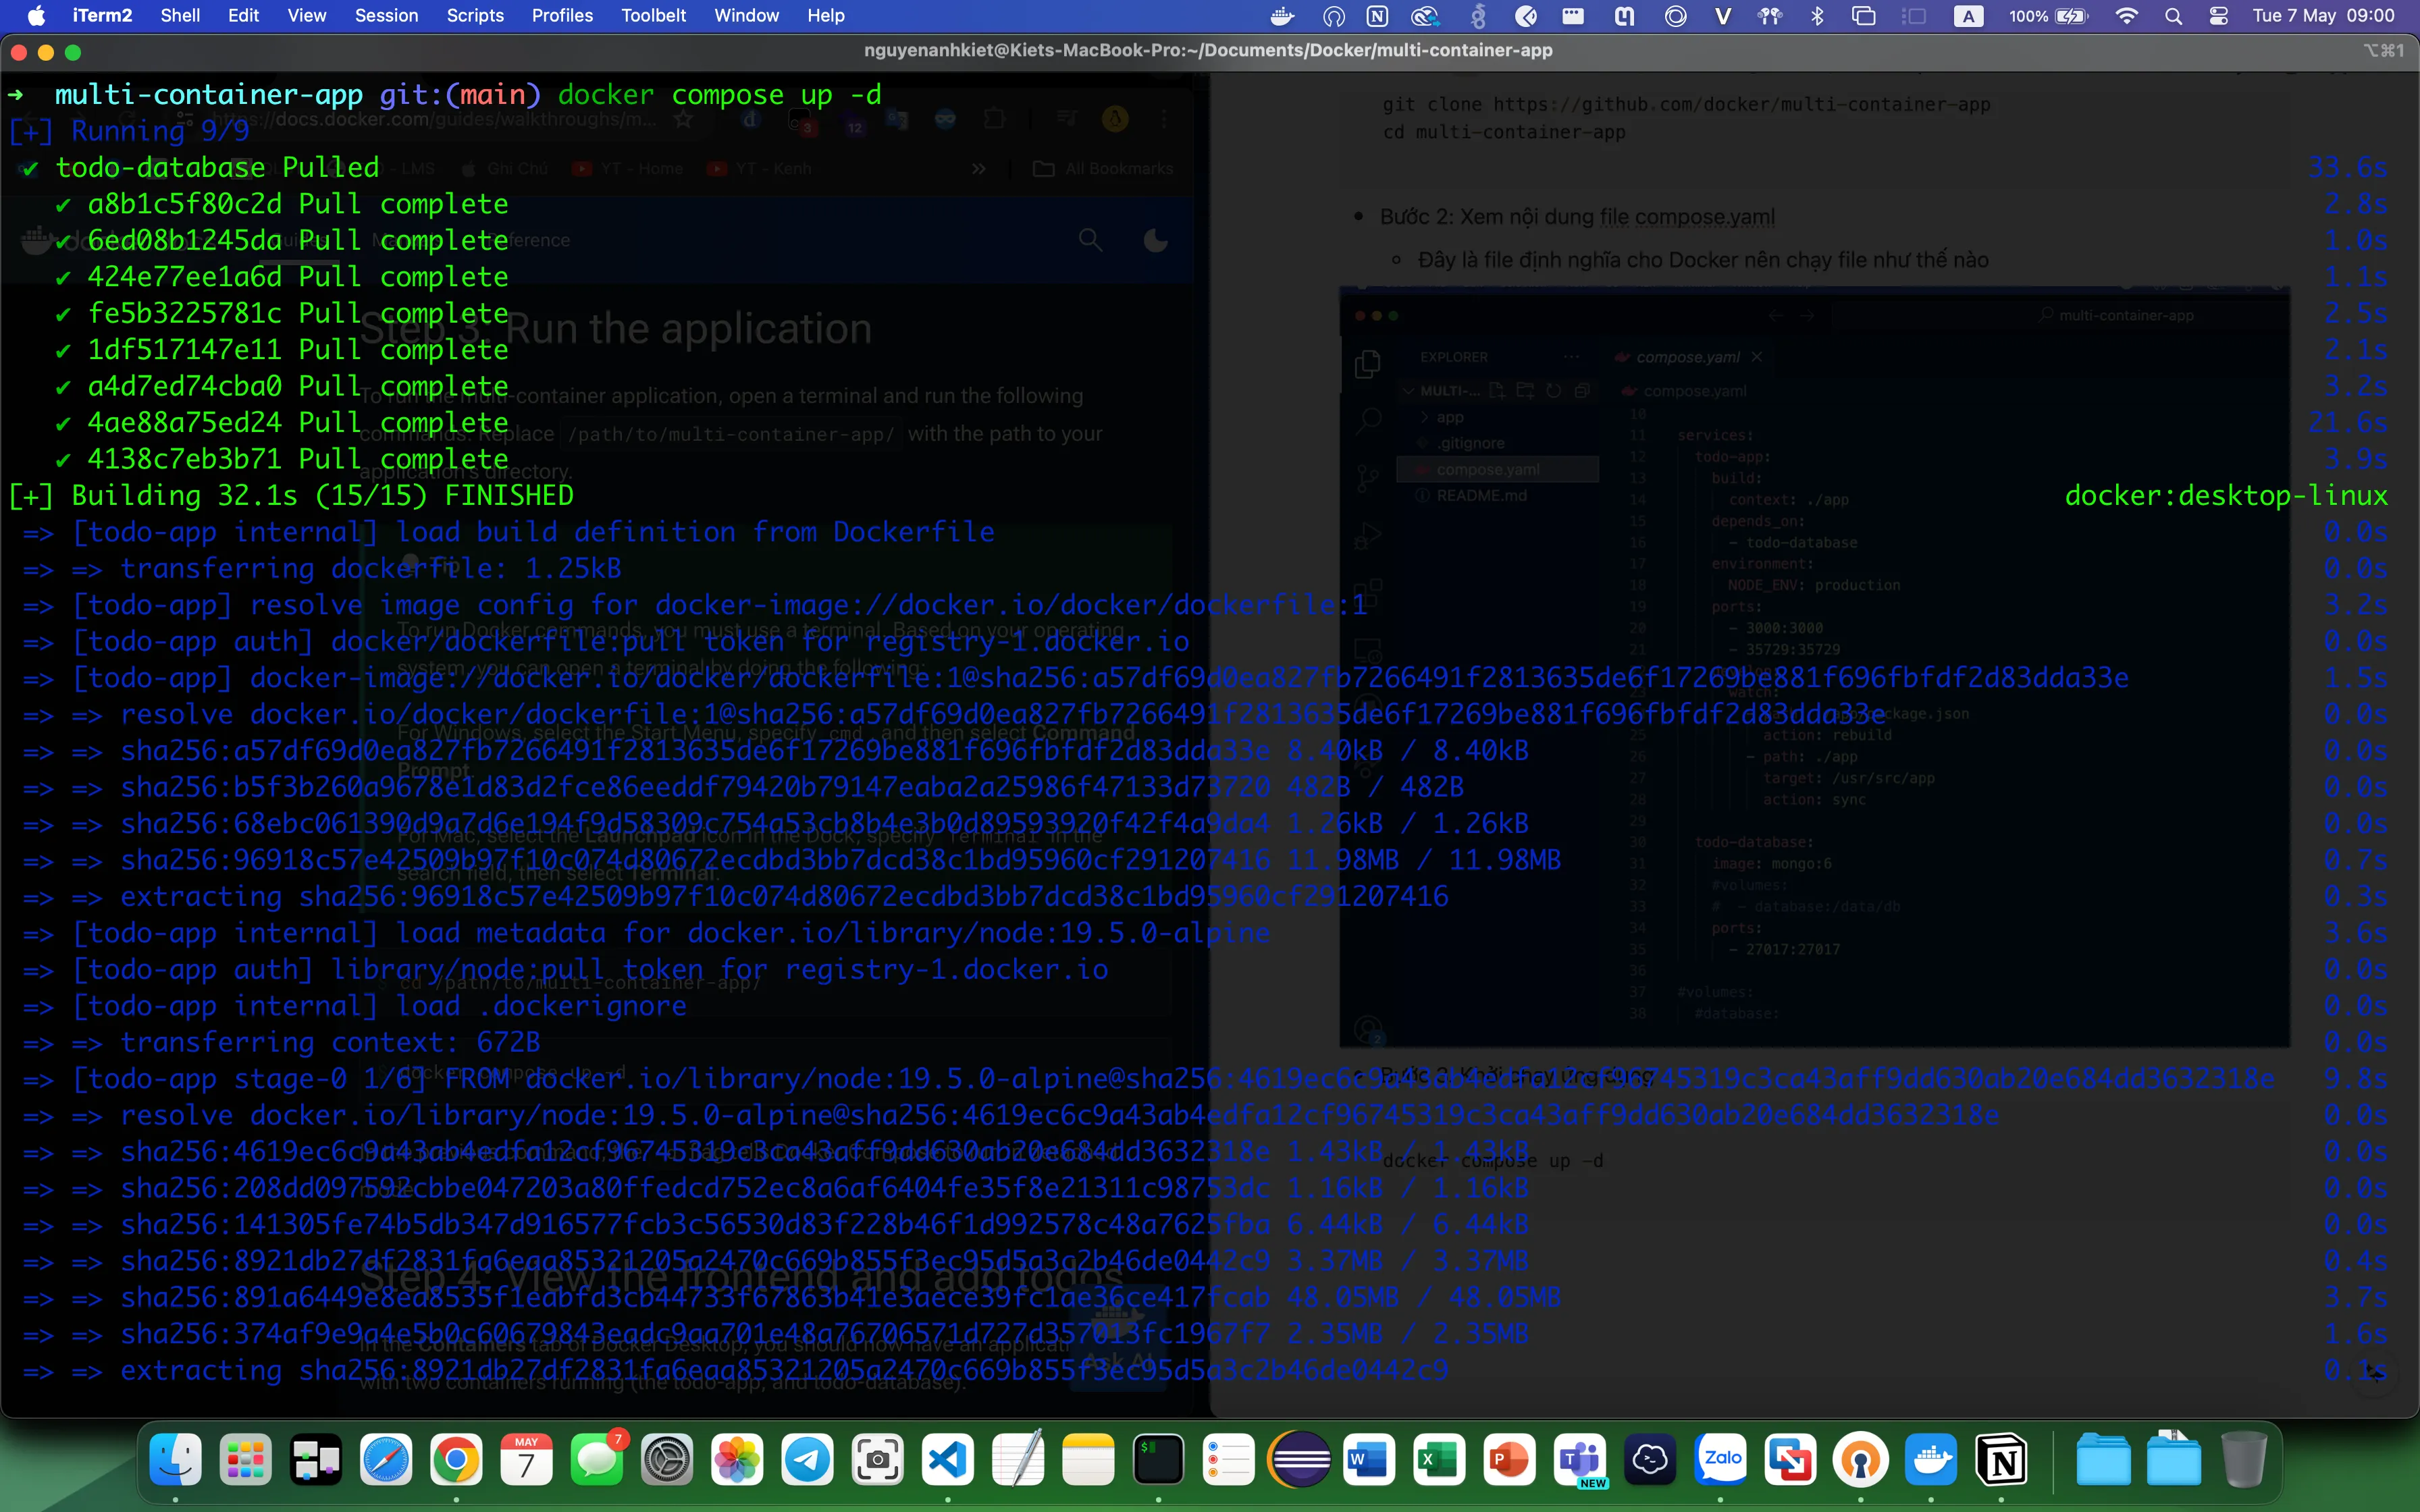Launch Eclipse from the Dock
Viewport: 2420px width, 1512px height.
pyautogui.click(x=1299, y=1461)
